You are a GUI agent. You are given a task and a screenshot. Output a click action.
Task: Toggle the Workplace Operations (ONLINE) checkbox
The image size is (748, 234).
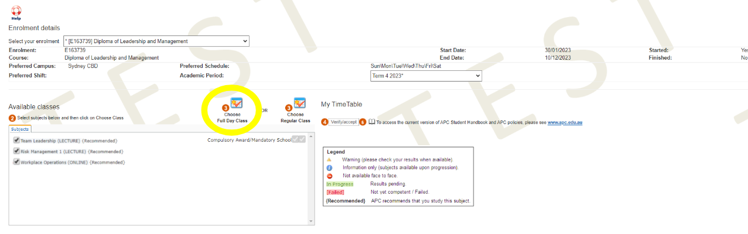(17, 162)
